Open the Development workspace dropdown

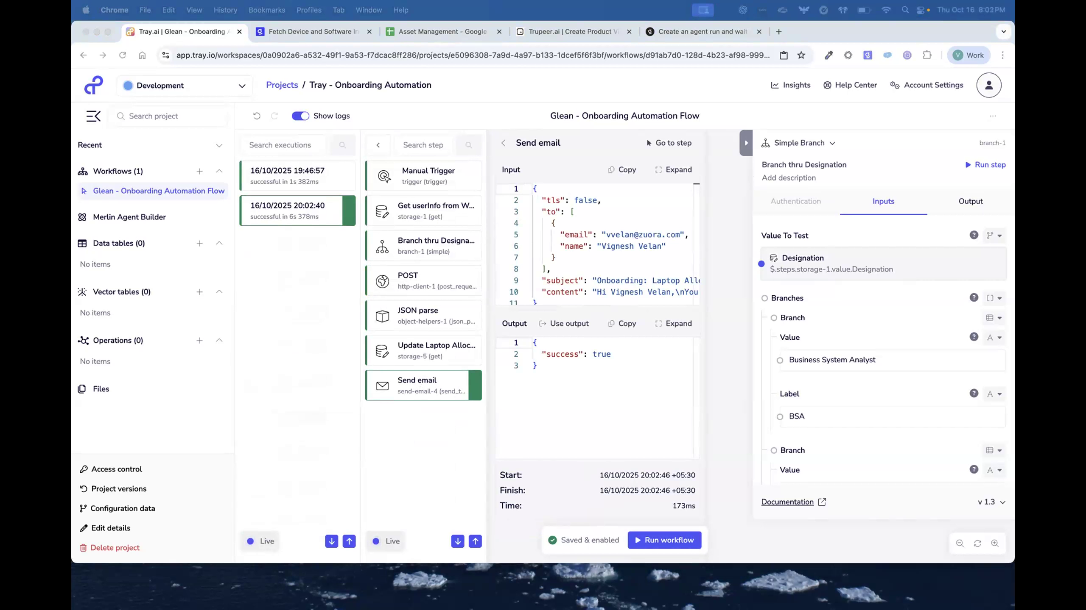click(185, 85)
